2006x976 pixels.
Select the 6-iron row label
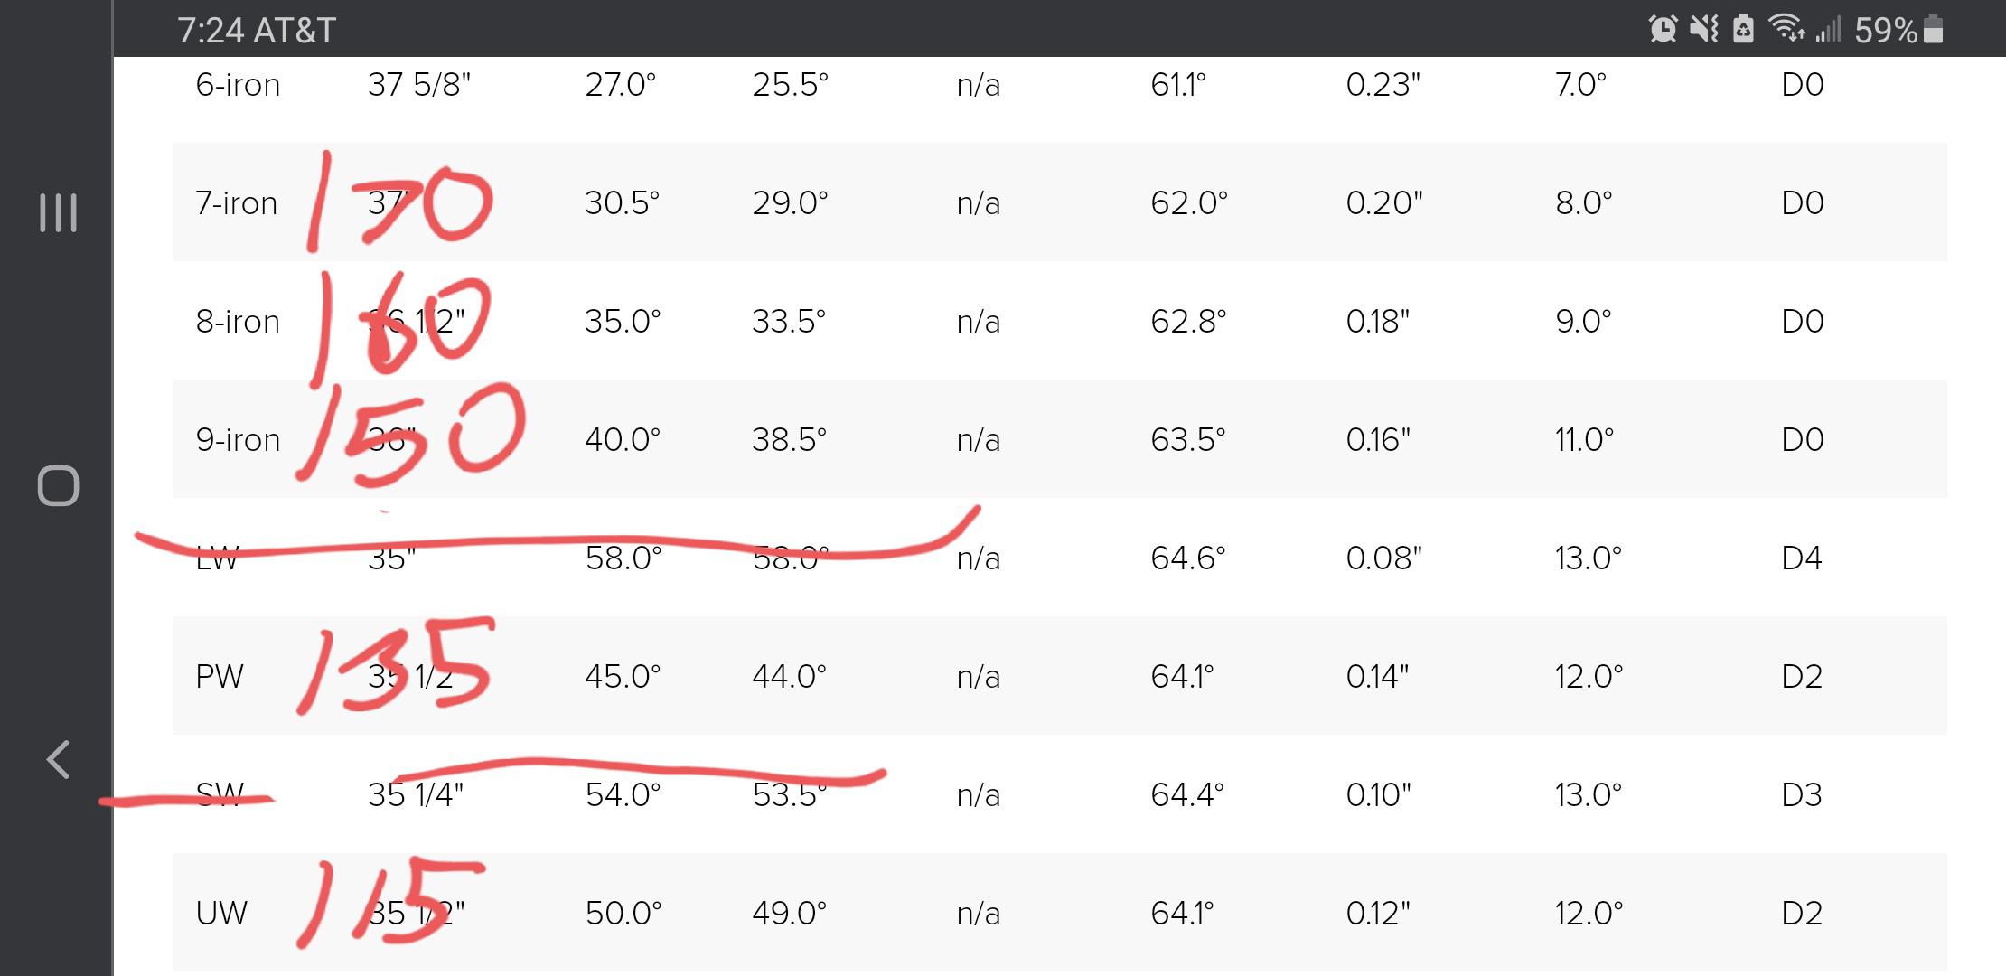[x=238, y=84]
